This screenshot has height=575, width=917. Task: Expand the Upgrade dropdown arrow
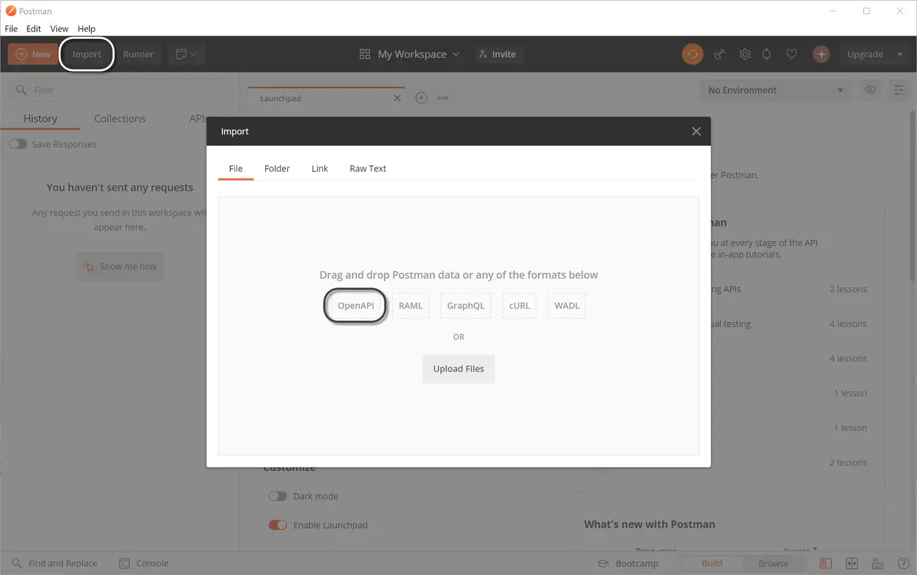tap(900, 54)
